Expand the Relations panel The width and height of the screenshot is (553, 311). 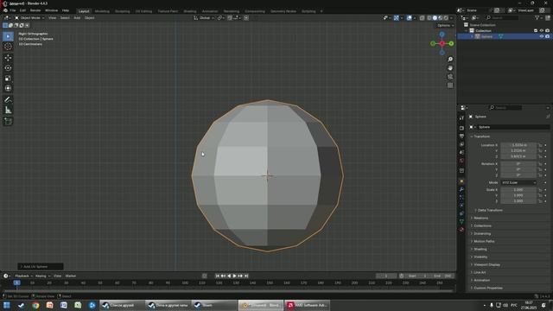480,218
